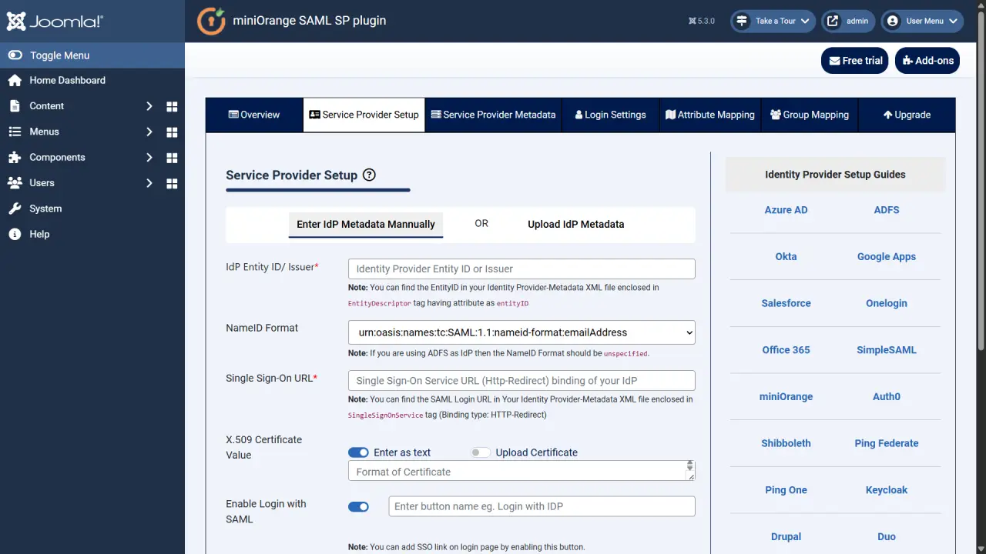Screen dimensions: 986x554
Task: Open the User Menu dropdown
Action: tap(922, 21)
